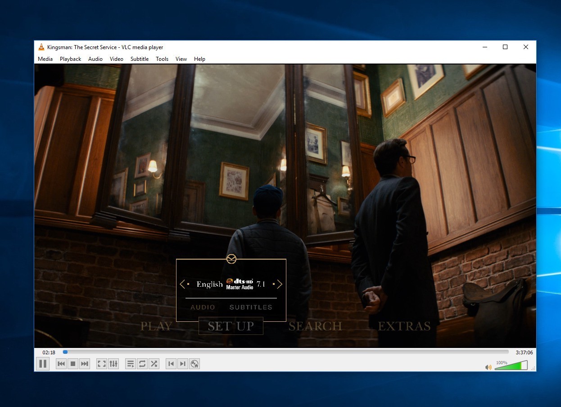Close the VLC media player window

[525, 47]
